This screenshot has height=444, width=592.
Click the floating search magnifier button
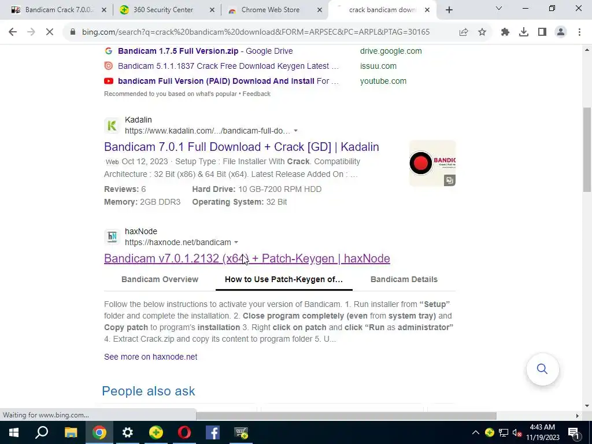[x=542, y=369]
